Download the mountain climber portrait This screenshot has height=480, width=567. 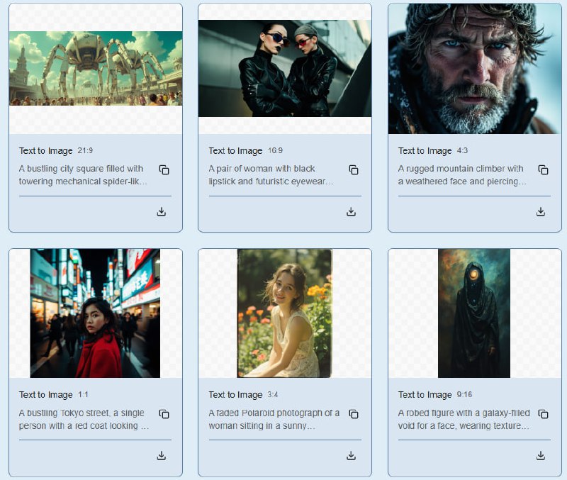[541, 211]
